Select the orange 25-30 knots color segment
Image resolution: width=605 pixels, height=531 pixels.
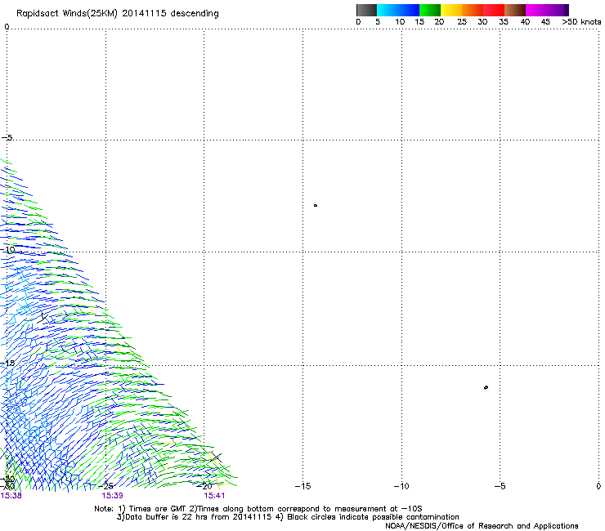click(473, 10)
